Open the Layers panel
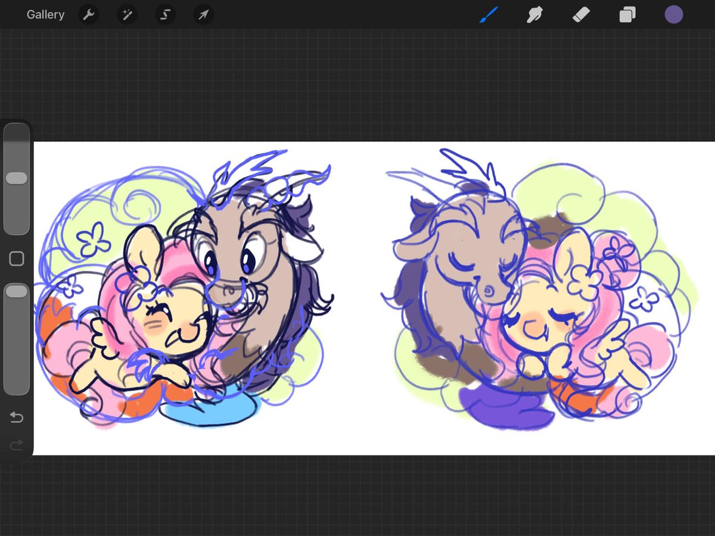This screenshot has height=536, width=715. tap(627, 15)
